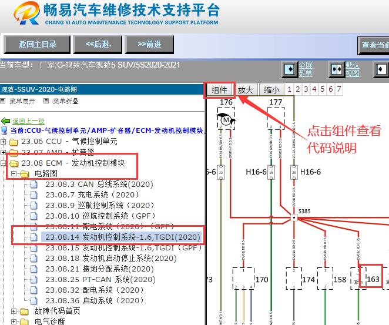Click component 177 dashed box in the diagram
Viewport: 389px width, 325px height.
[276, 118]
